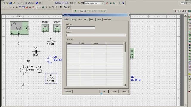This screenshot has height=107, width=191.
Task: Click the Zoom In magnifier icon
Action: coord(176,11)
